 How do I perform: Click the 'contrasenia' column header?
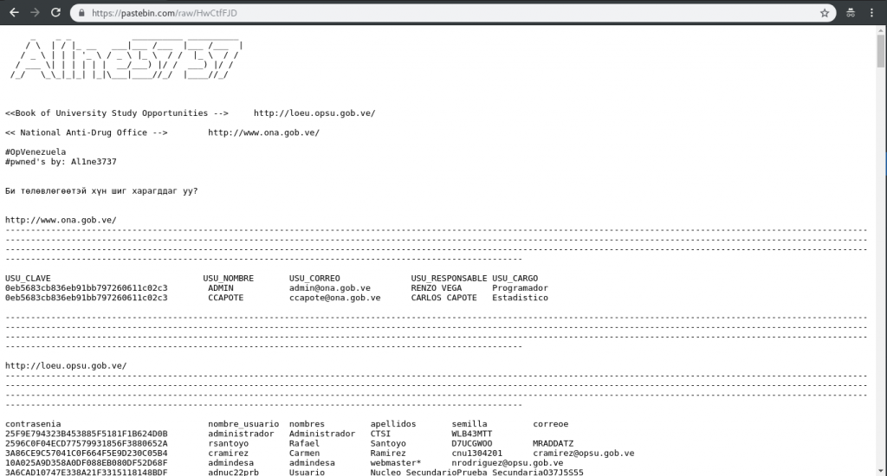33,424
